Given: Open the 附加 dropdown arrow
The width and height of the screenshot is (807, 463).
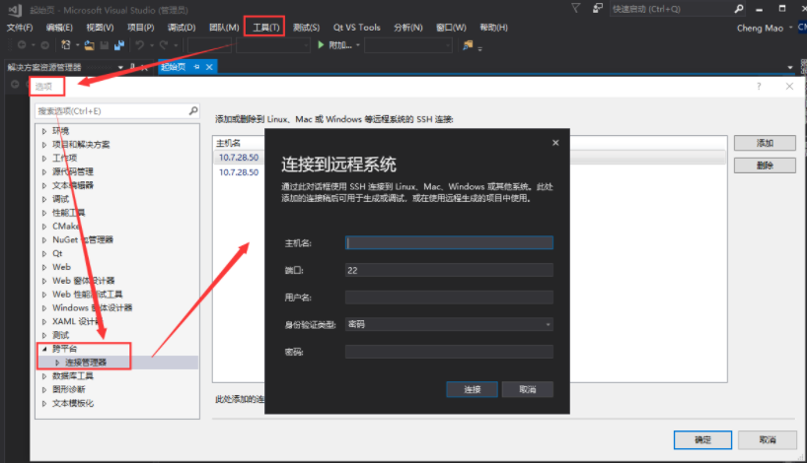Looking at the screenshot, I should (x=358, y=45).
